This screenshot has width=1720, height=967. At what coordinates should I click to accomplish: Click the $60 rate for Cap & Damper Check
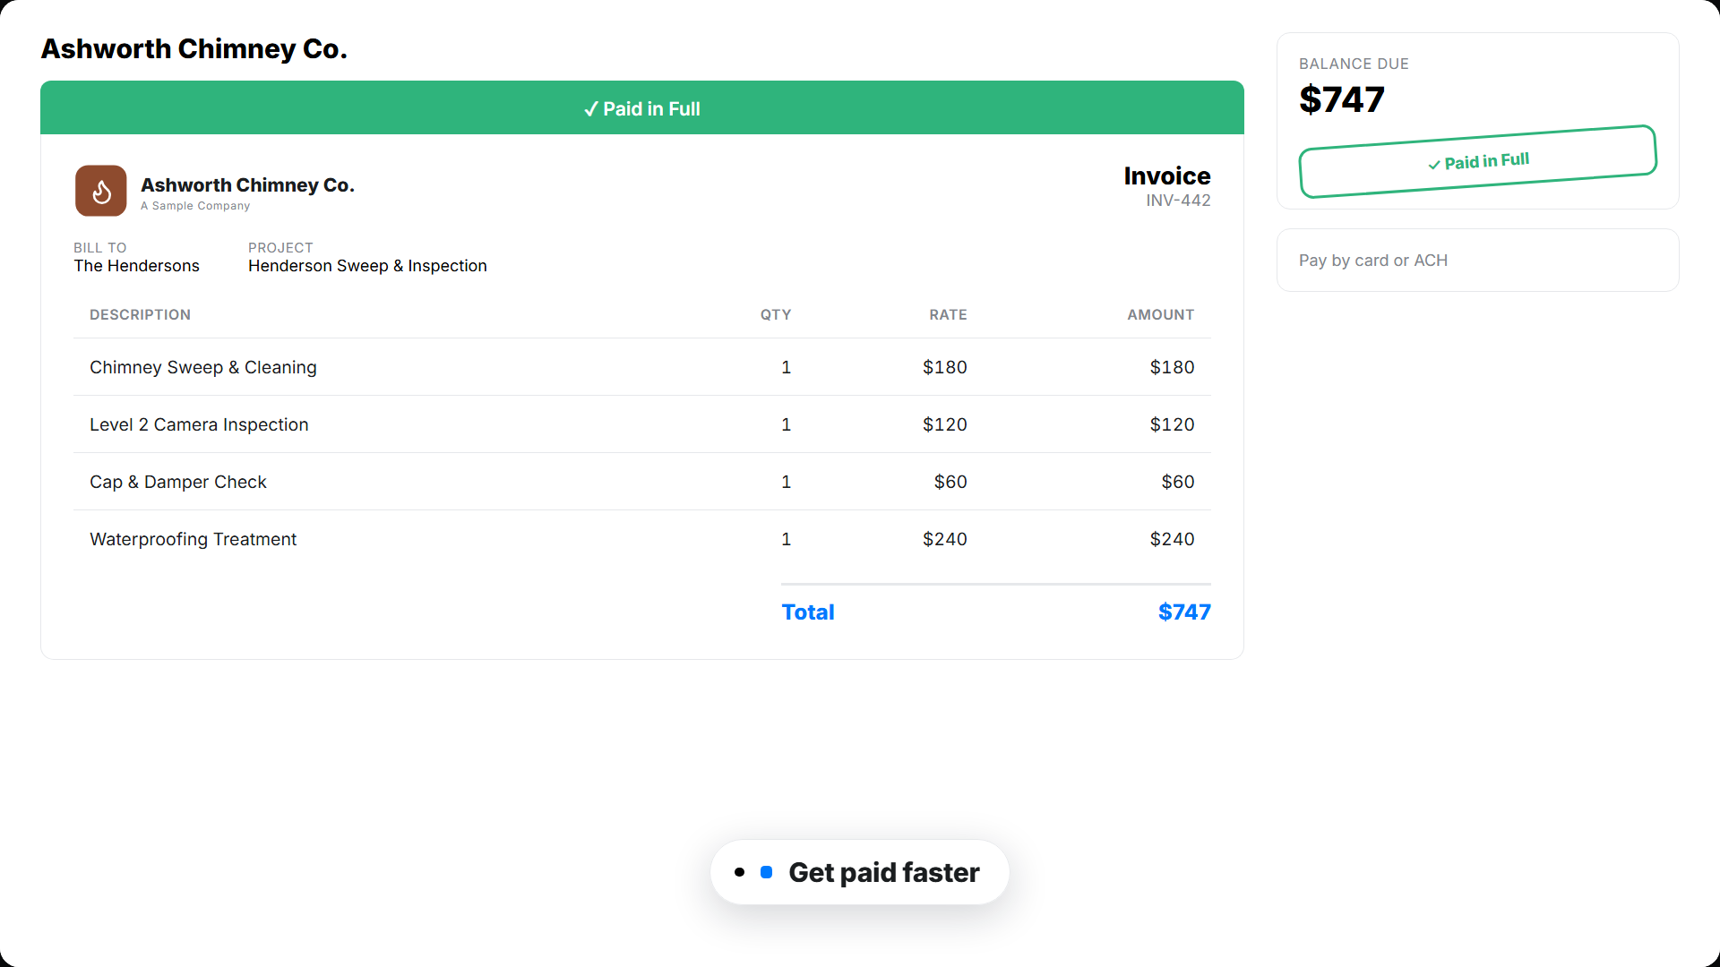pos(950,482)
